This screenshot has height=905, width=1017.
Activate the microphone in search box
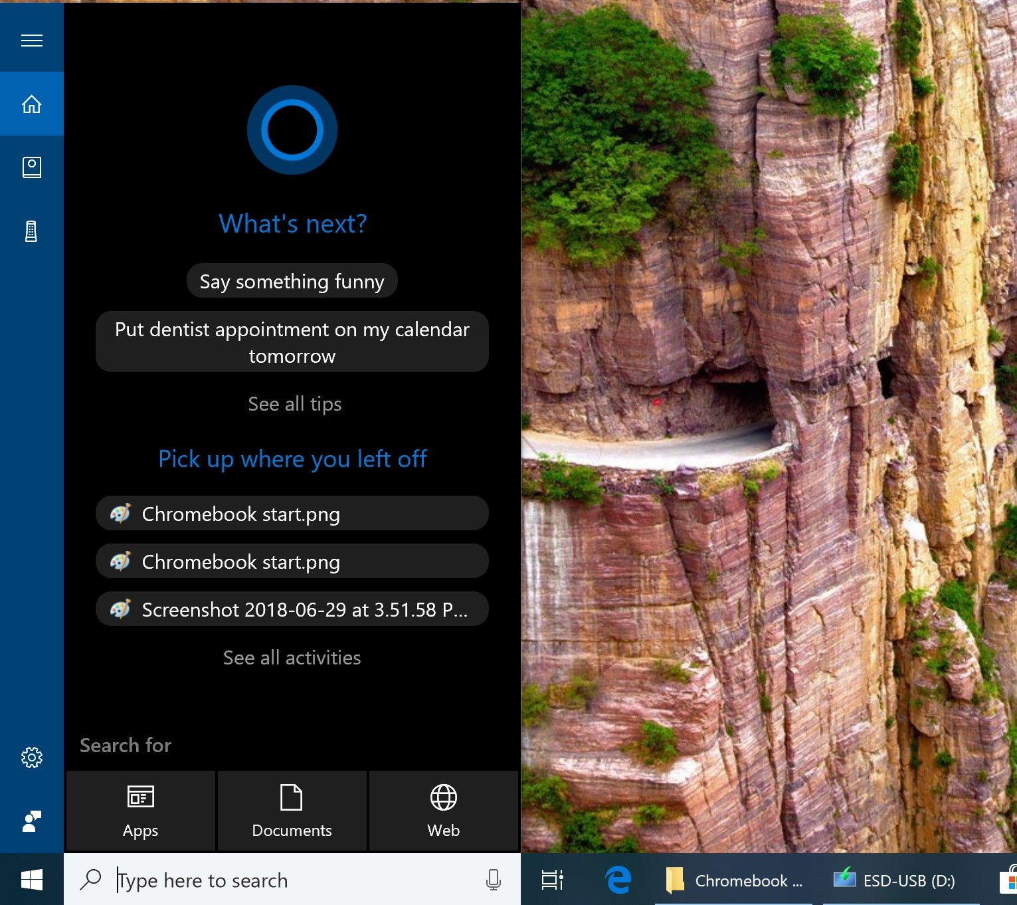click(x=493, y=880)
